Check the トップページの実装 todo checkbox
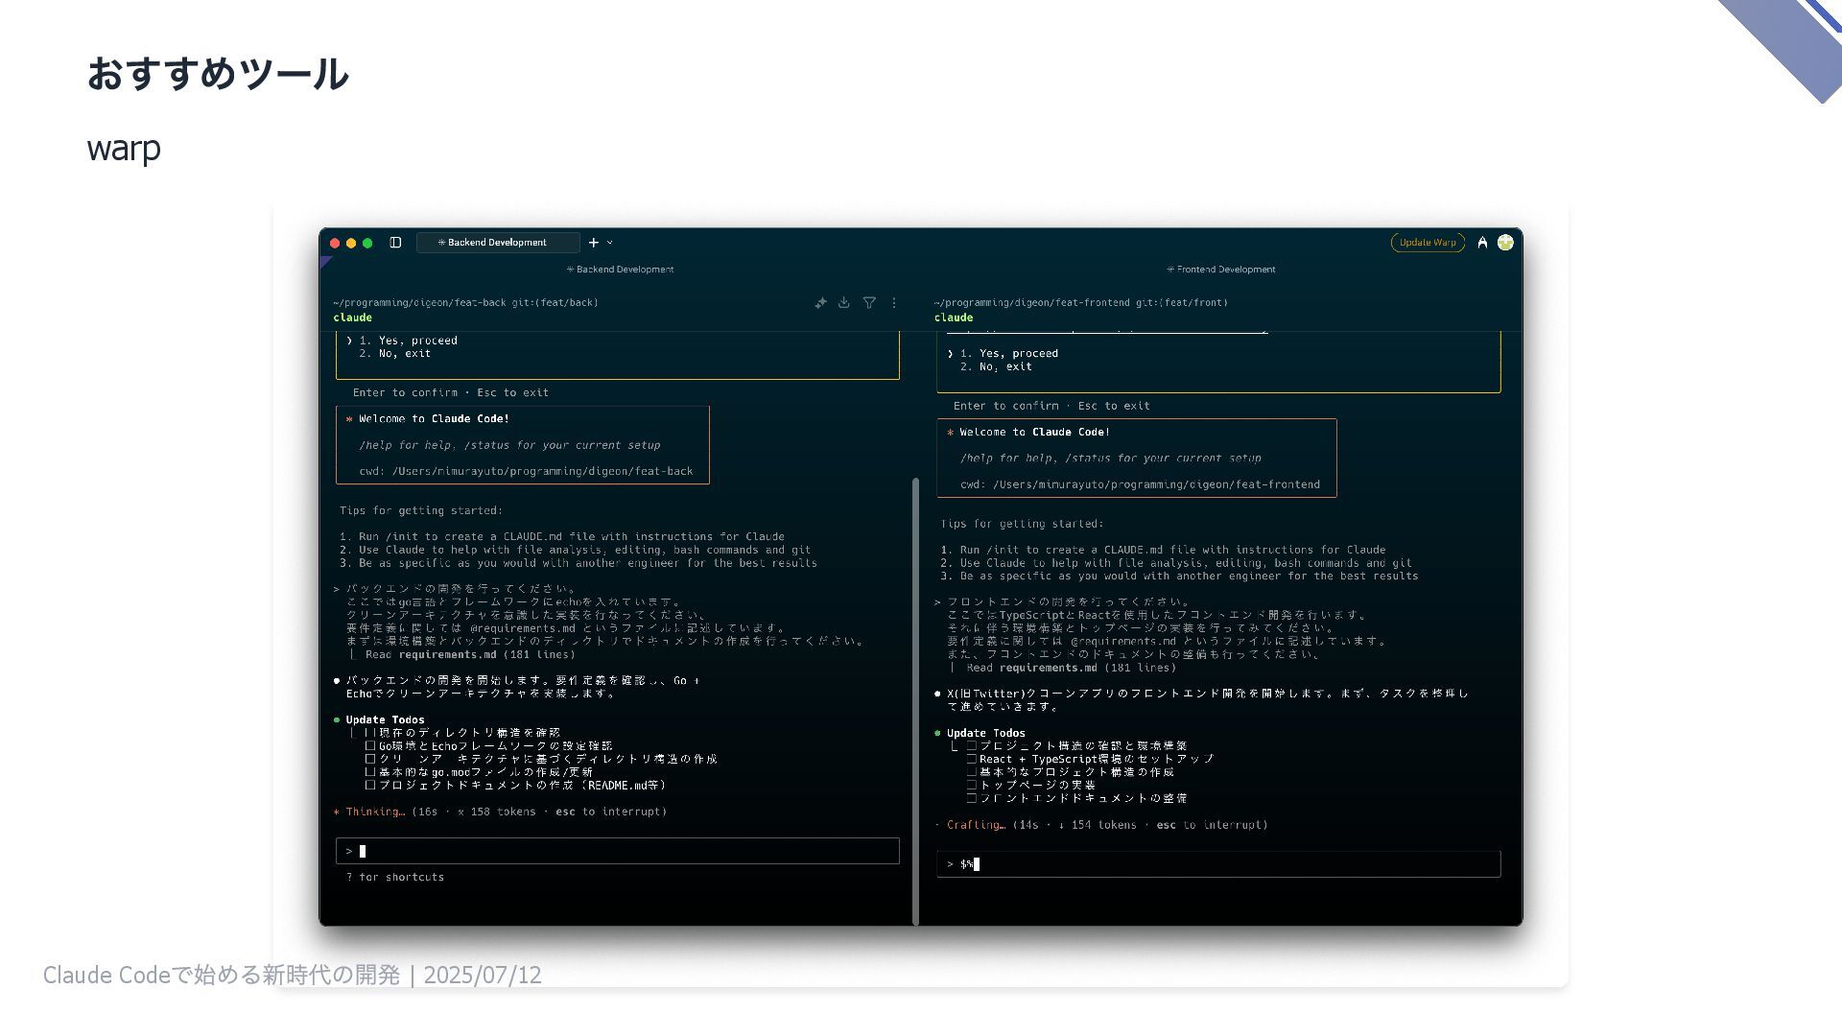 pos(972,785)
